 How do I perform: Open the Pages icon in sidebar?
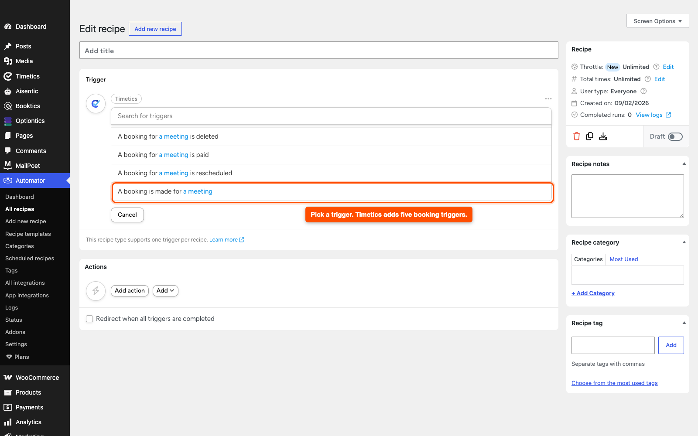(8, 136)
